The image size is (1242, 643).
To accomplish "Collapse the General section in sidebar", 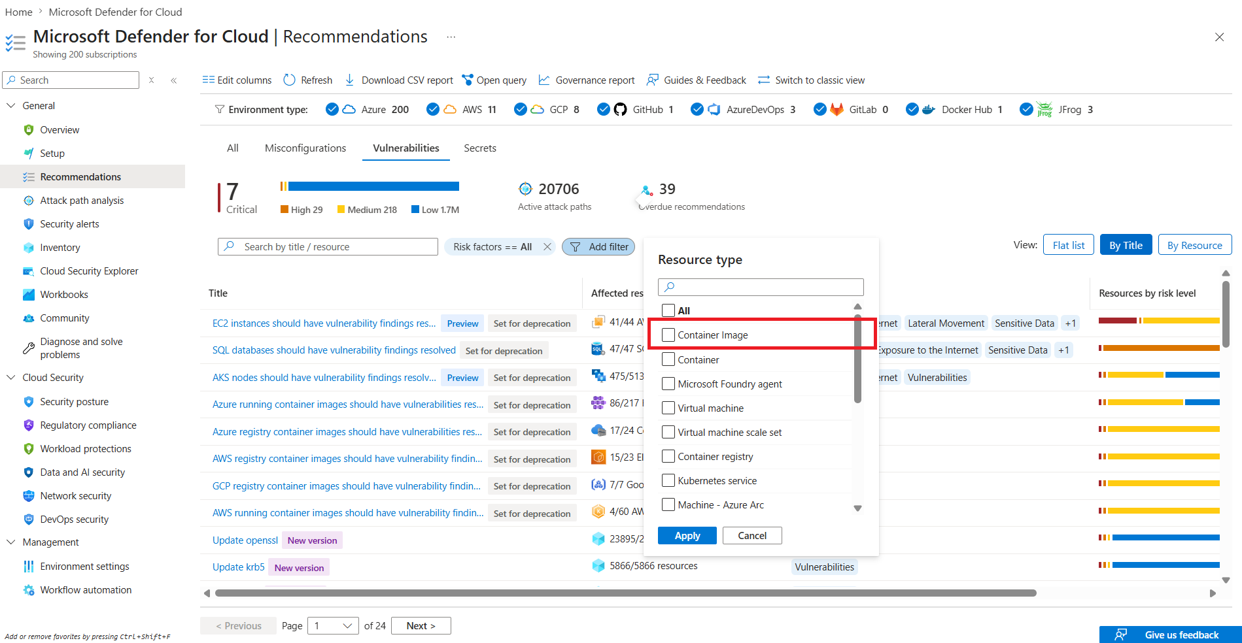I will pyautogui.click(x=10, y=105).
